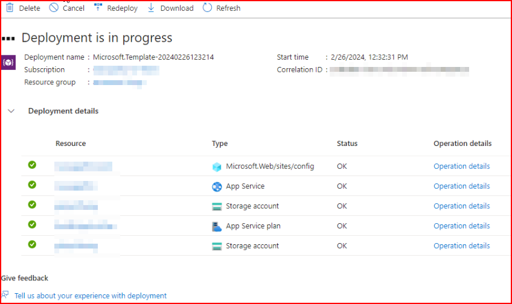The width and height of the screenshot is (512, 304).
Task: Click Tell us about your experience link
Action: click(x=91, y=296)
